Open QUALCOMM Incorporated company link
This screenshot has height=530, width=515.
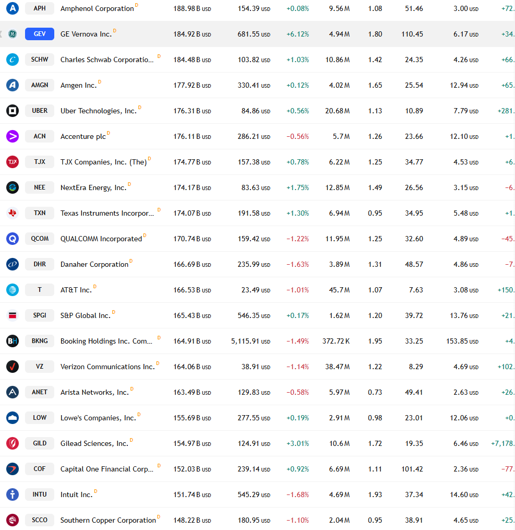pos(101,239)
